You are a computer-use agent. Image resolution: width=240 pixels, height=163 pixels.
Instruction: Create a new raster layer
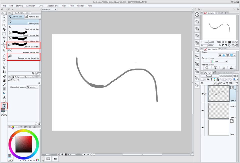[x=214, y=83]
